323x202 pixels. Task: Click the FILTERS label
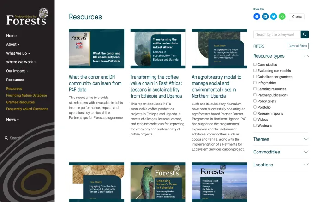click(259, 46)
